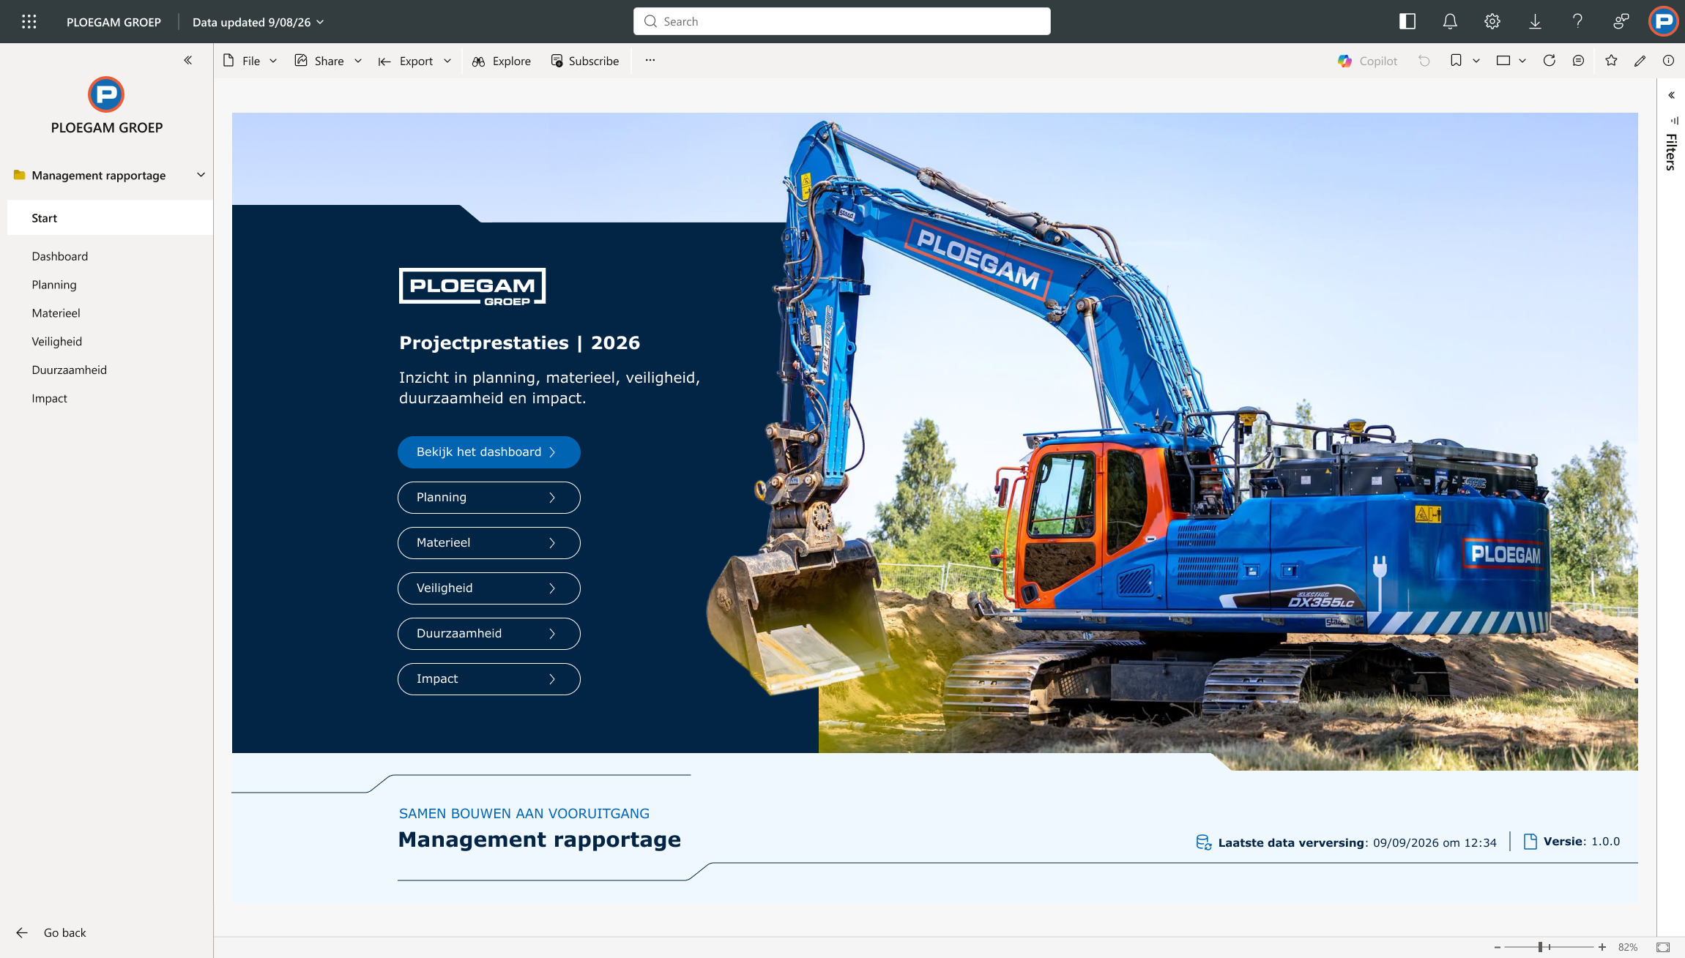Expand the view mode dropdown chevron

coord(1522,61)
